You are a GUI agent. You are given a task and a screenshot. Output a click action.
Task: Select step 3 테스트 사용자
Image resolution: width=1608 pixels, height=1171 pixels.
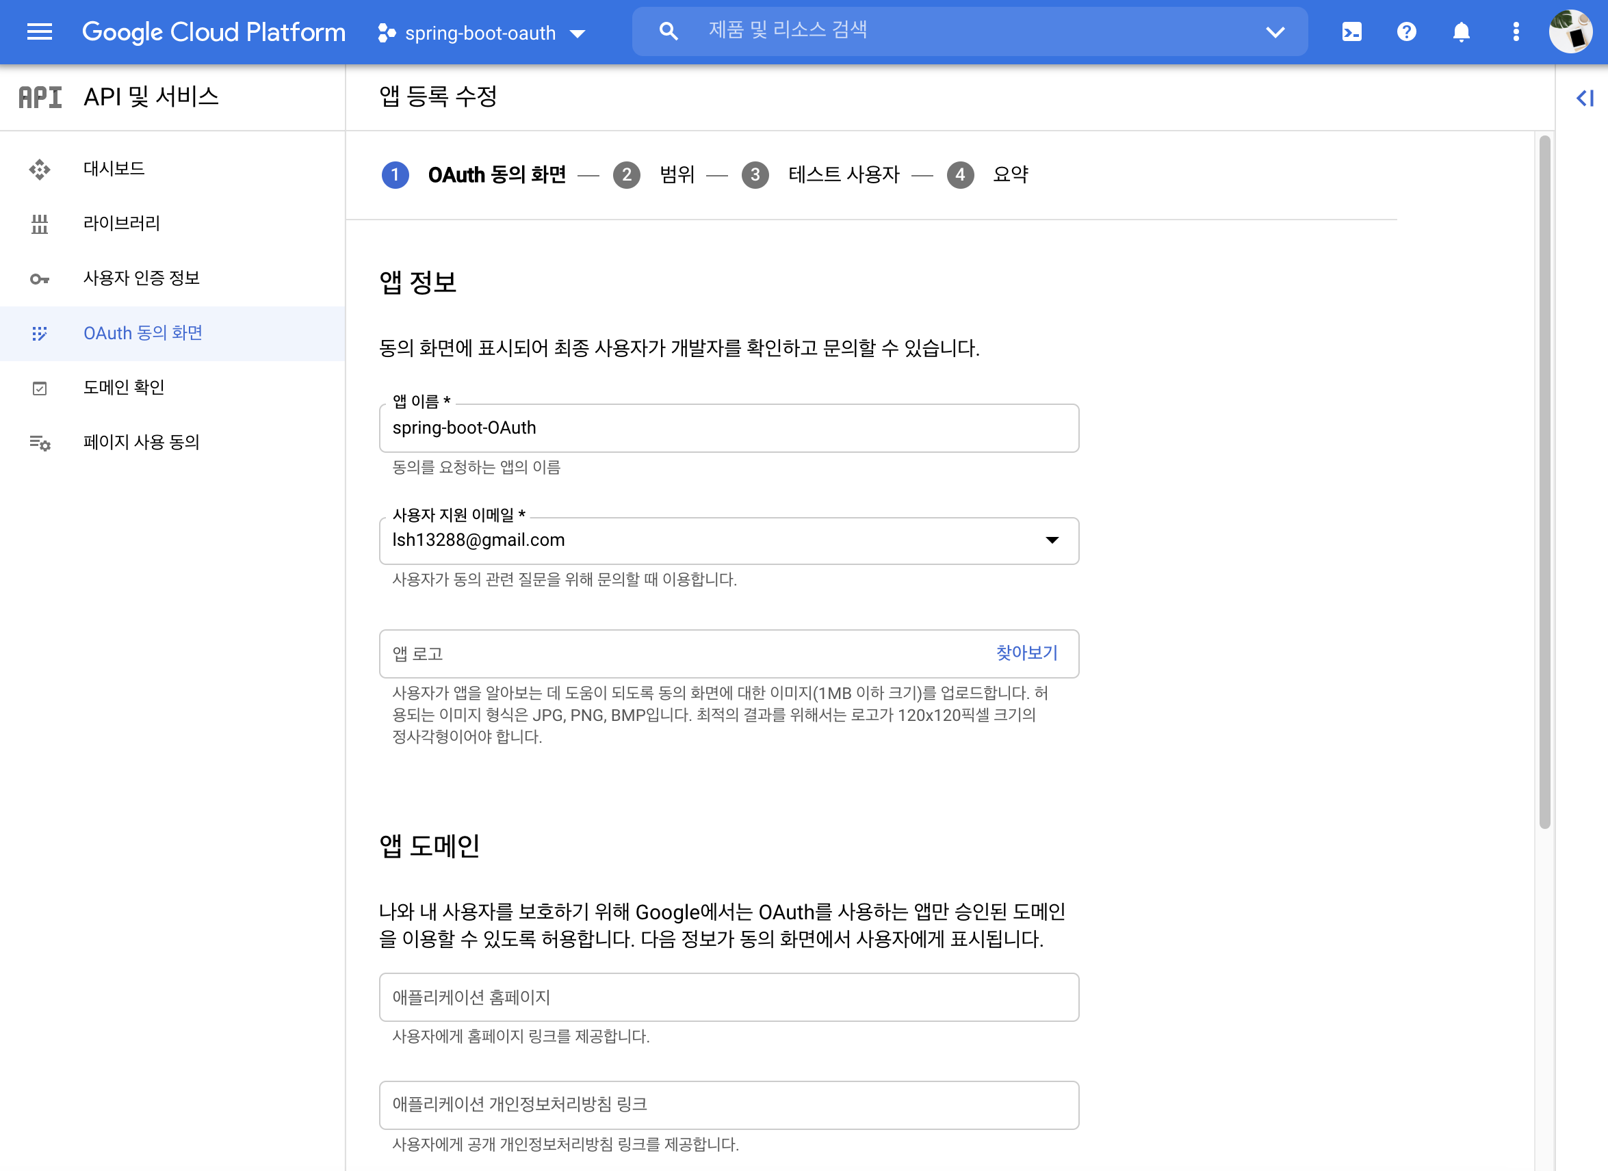[x=842, y=174]
